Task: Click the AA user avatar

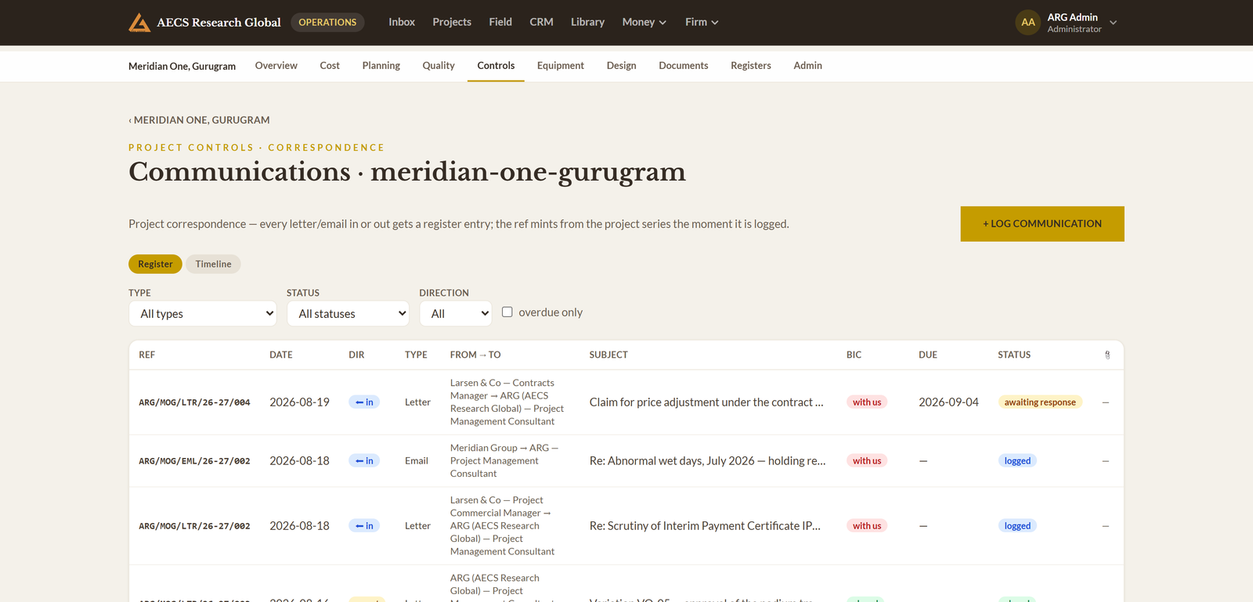Action: [x=1027, y=23]
